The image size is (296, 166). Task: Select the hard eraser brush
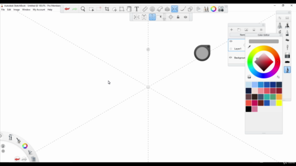[287, 55]
